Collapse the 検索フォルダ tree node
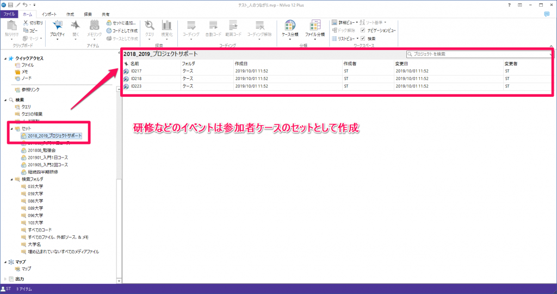Screen dimensions: 557x294 pos(11,179)
